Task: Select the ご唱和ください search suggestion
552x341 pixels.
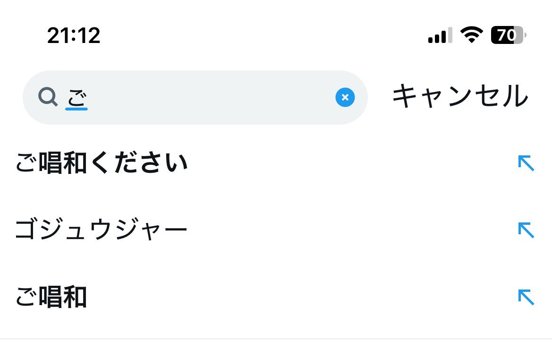Action: coord(102,163)
